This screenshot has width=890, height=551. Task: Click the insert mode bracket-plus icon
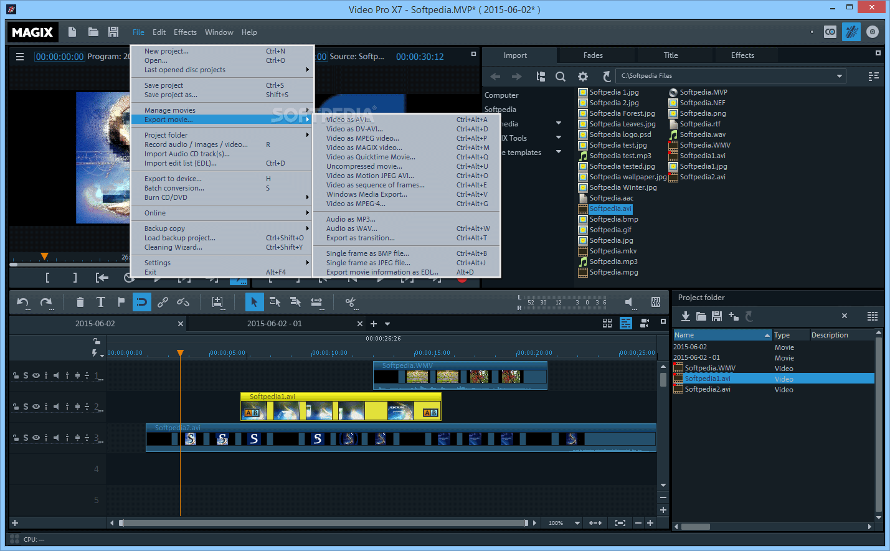point(217,303)
